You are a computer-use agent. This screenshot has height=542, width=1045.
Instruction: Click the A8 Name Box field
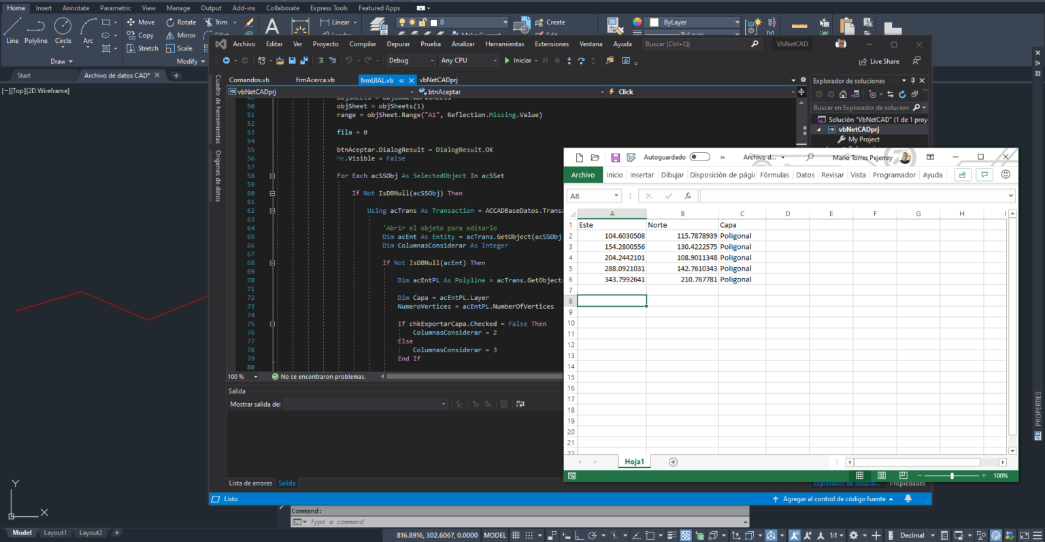pyautogui.click(x=589, y=195)
